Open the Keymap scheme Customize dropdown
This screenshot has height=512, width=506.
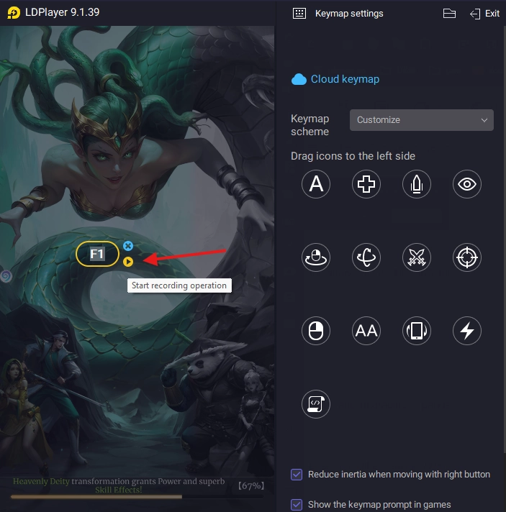[x=421, y=120]
